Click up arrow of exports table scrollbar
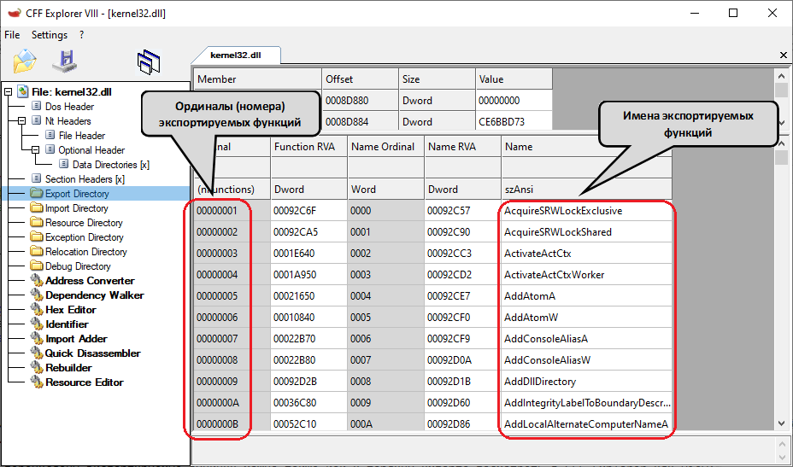Screen dimensions: 793x467 (x=781, y=144)
